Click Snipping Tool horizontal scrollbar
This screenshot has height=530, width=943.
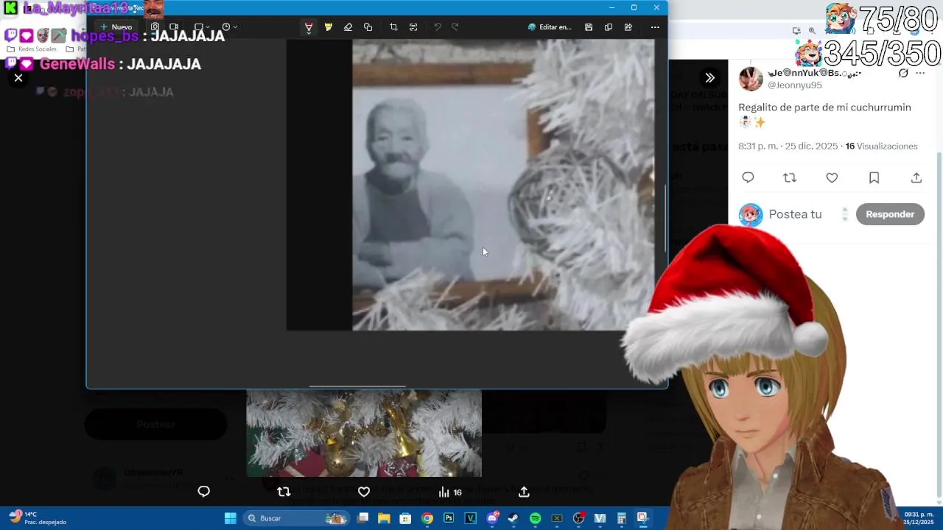[x=357, y=386]
